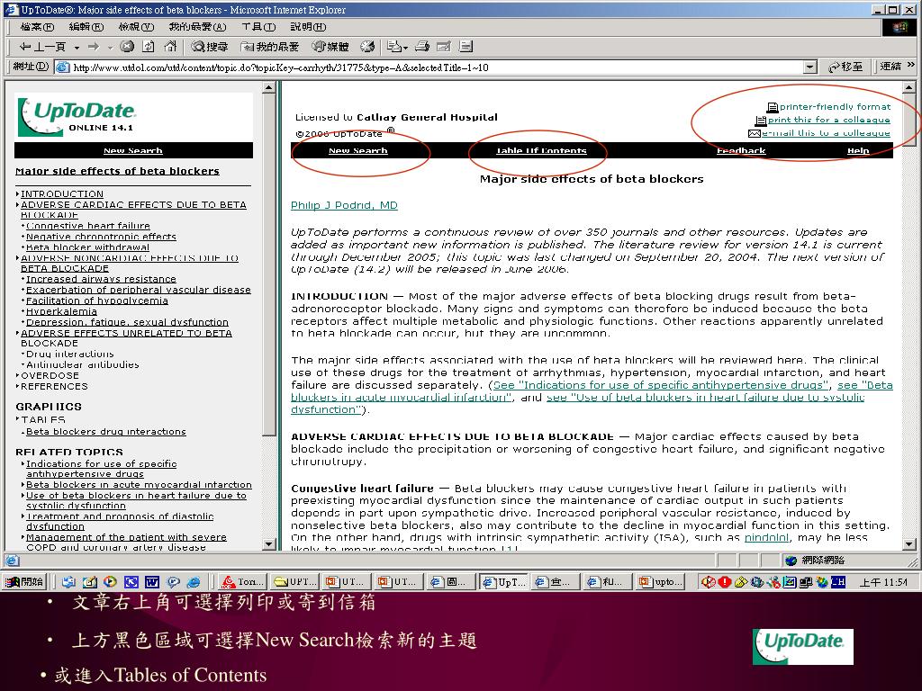The image size is (922, 691).
Task: Go back with the 上一頁 Back button
Action: pyautogui.click(x=41, y=47)
